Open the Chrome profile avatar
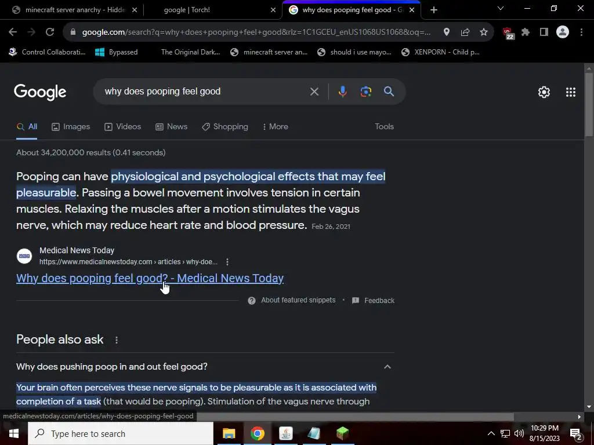Screen dimensions: 594x445 [x=563, y=32]
